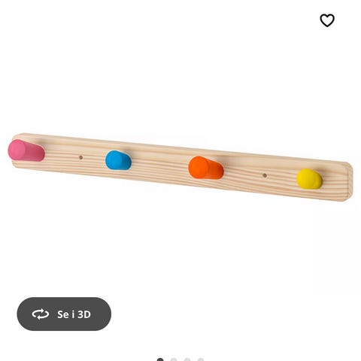This screenshot has width=361, height=361.
Task: Click the left screw hole on rail
Action: click(80, 157)
